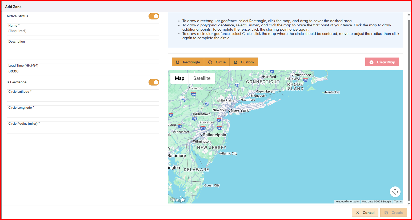Click the Circle Radius (miles) field

pyautogui.click(x=83, y=127)
